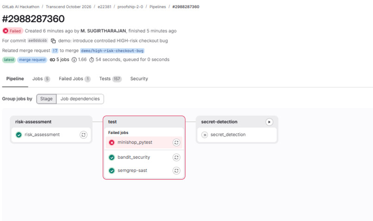Open M. SUGIRTHARAJAN's profile
Viewport: 373px width, 221px height.
point(103,31)
